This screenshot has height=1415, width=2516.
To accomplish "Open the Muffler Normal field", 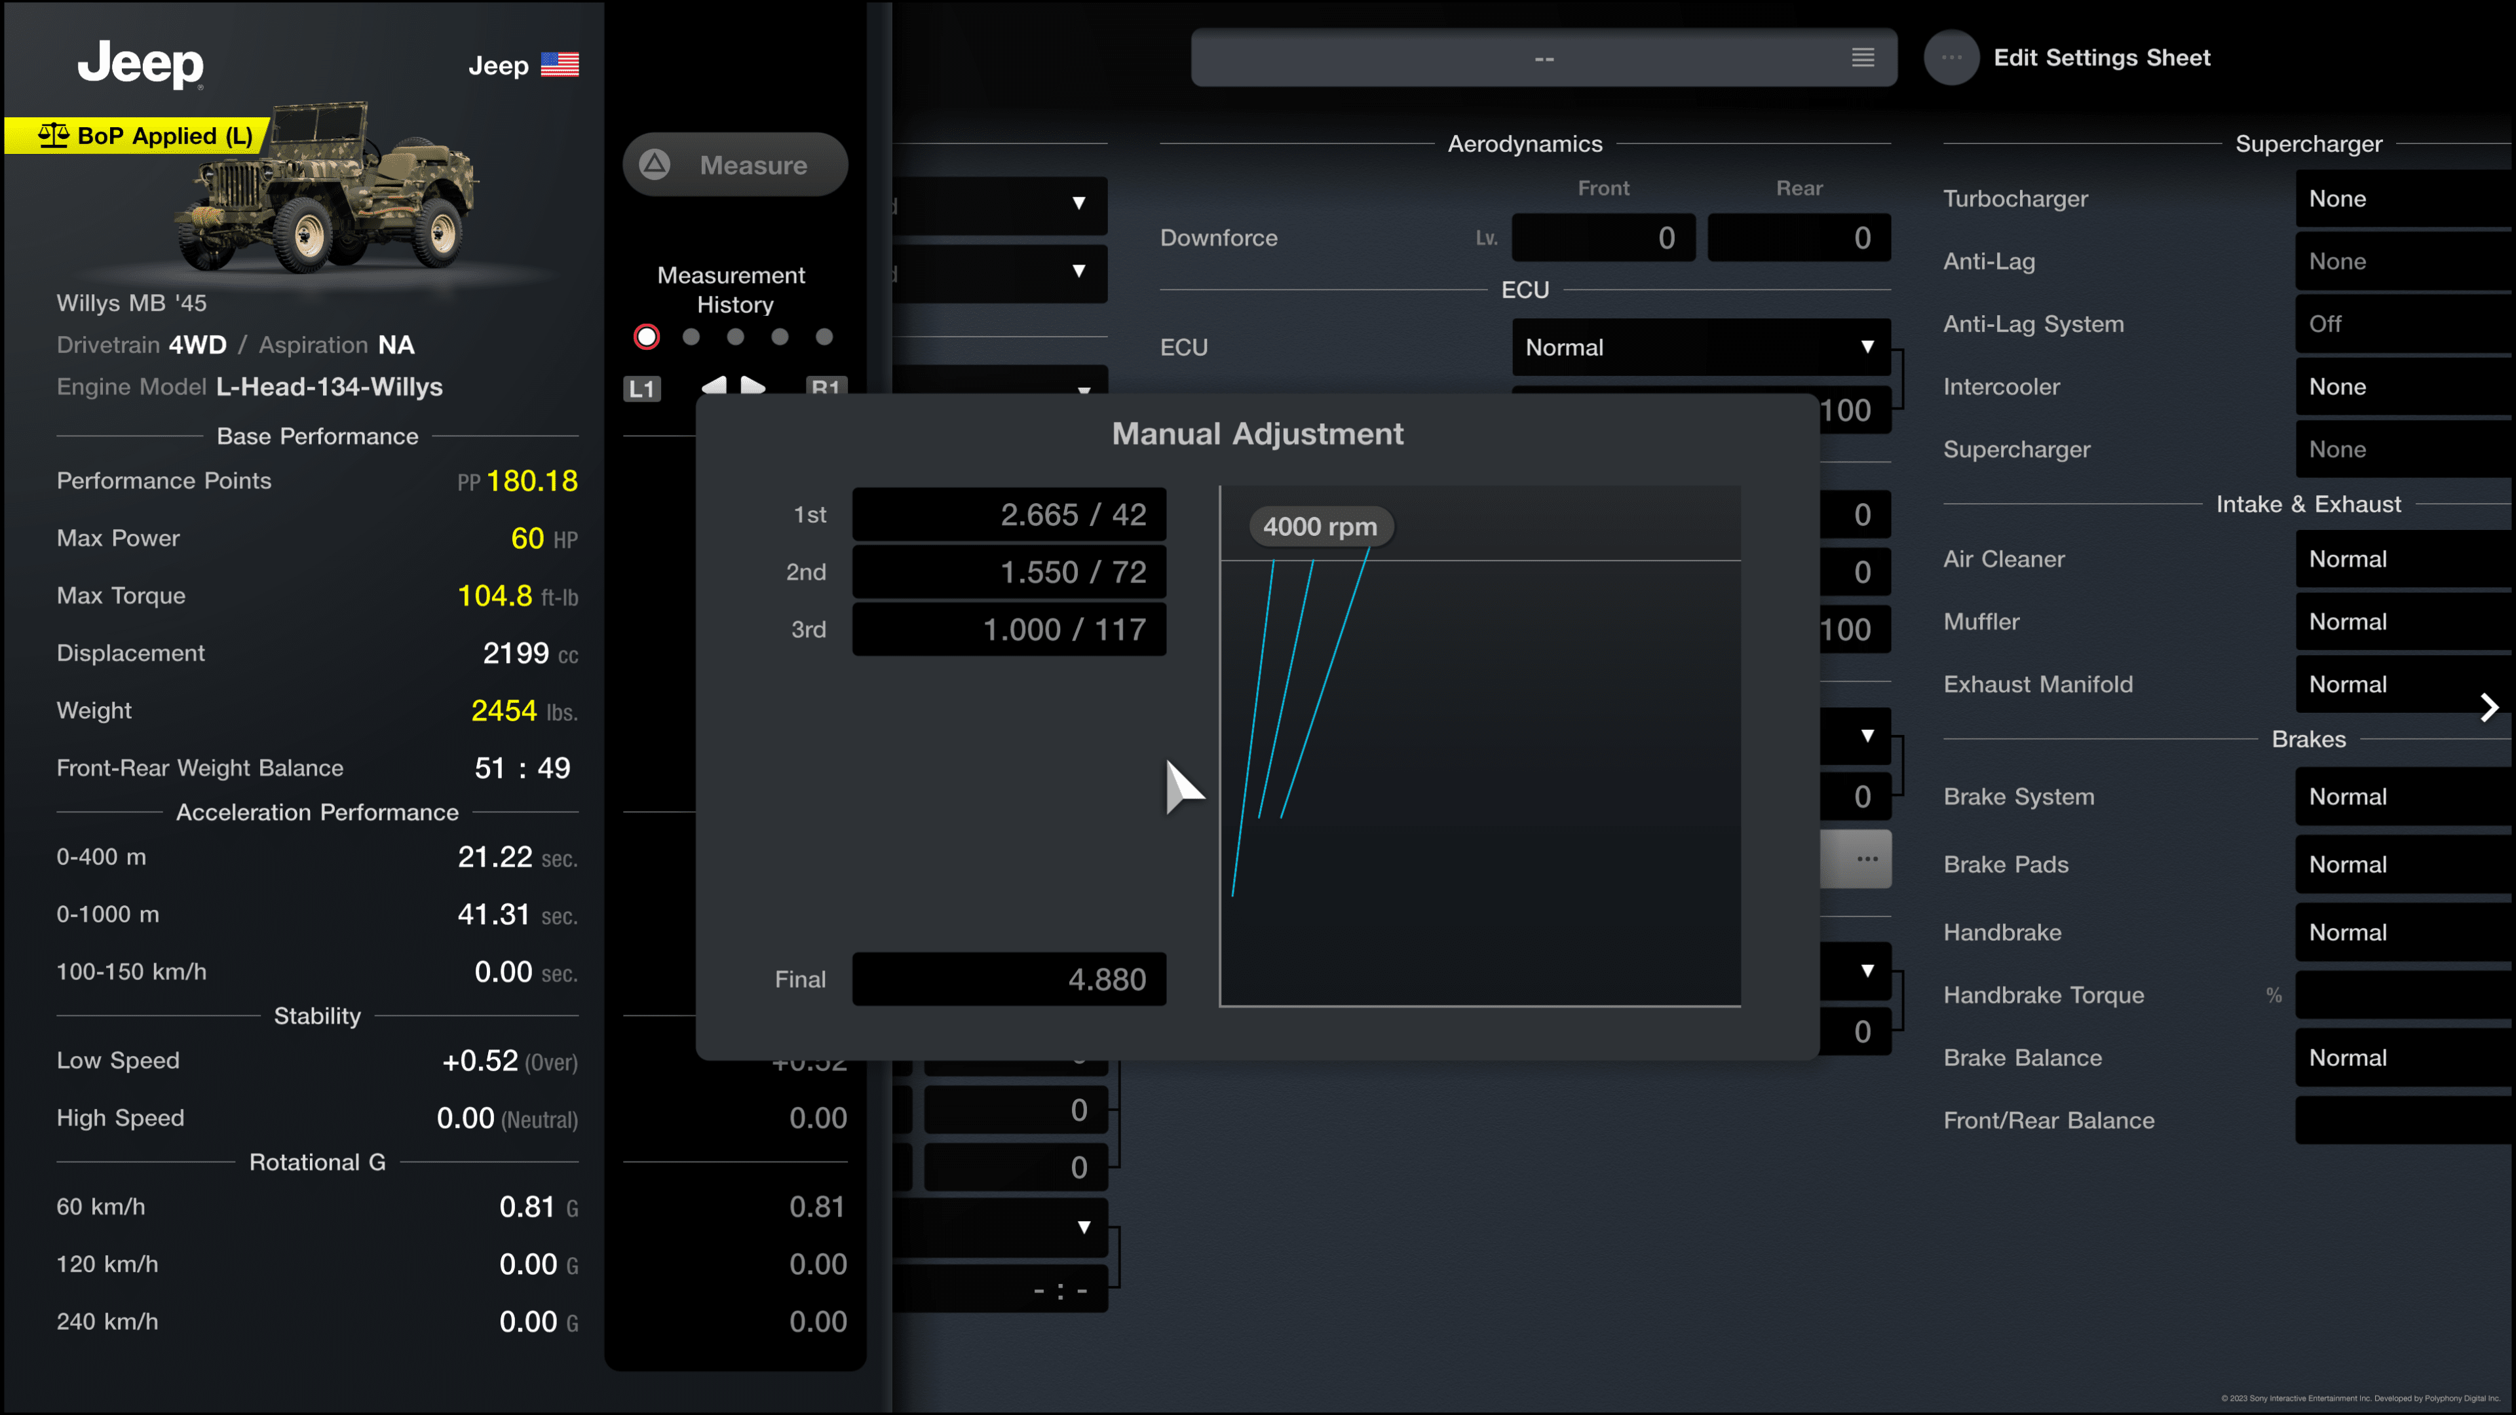I will coord(2405,622).
